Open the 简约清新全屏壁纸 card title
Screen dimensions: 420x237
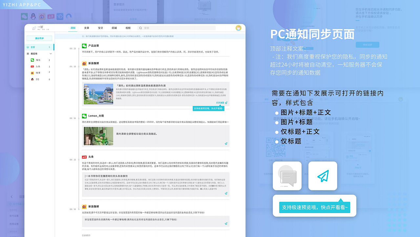pos(137,134)
